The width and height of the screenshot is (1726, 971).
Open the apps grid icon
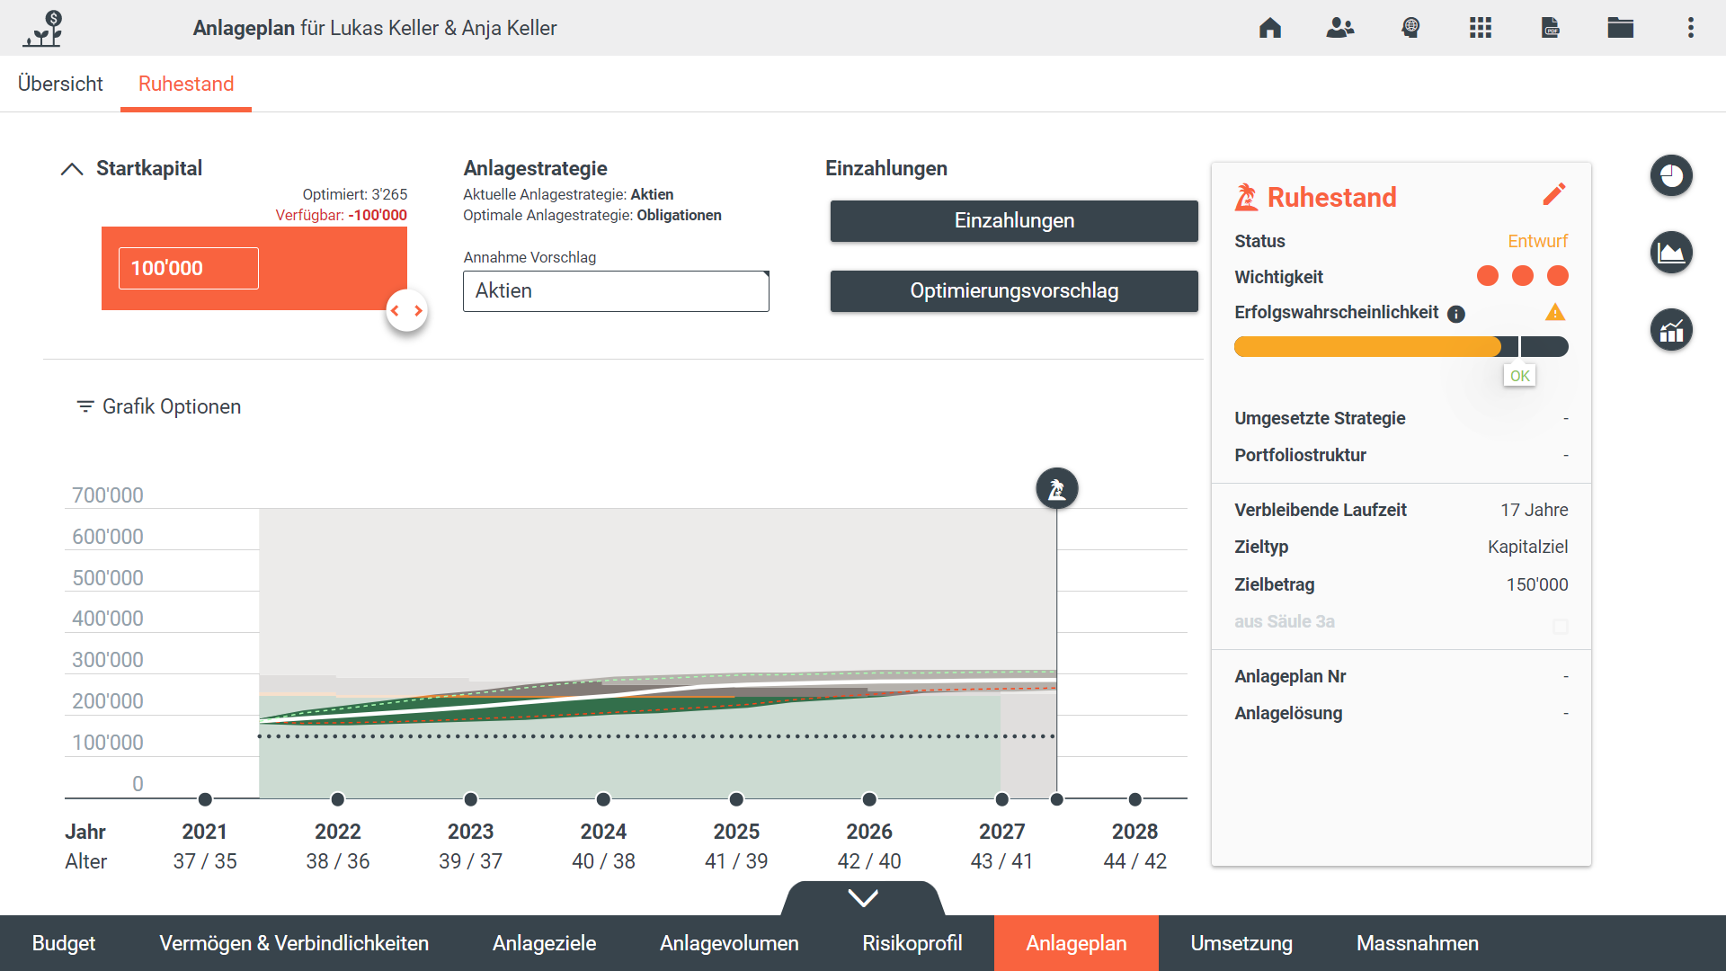(x=1481, y=28)
